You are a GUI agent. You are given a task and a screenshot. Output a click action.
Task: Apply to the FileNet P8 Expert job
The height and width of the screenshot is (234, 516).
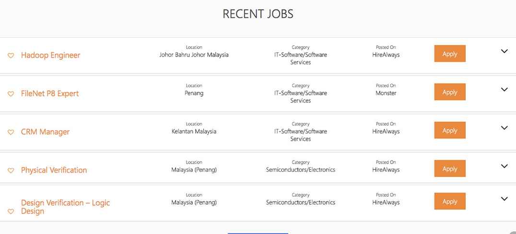tap(450, 92)
